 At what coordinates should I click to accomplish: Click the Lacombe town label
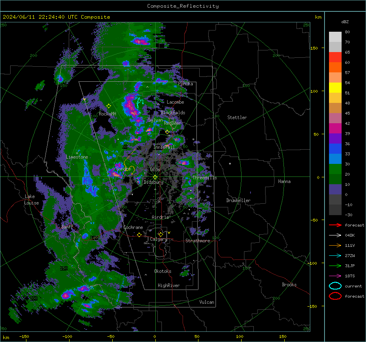175,102
